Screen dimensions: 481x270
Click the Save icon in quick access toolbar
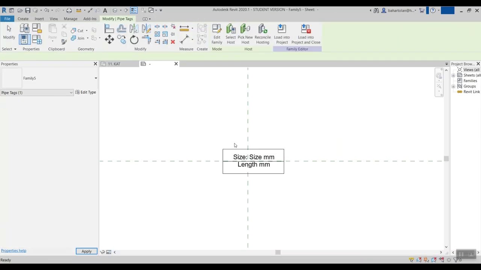(x=27, y=10)
